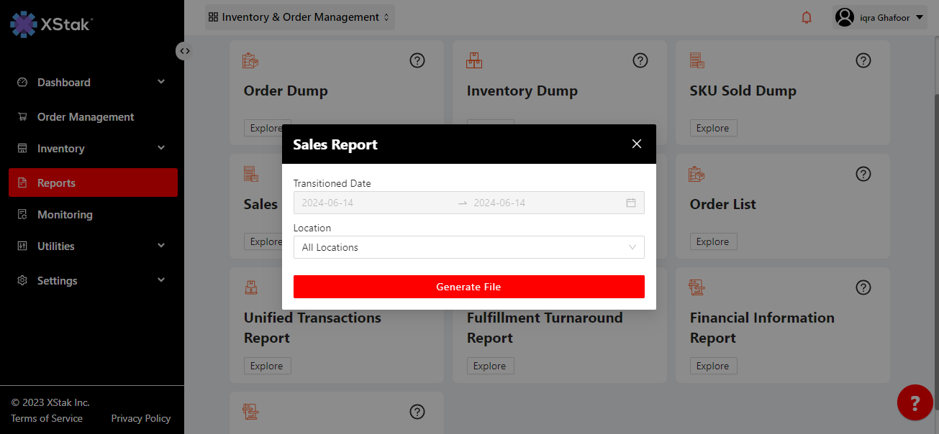This screenshot has width=939, height=434.
Task: Click the red help bubble icon
Action: point(915,402)
